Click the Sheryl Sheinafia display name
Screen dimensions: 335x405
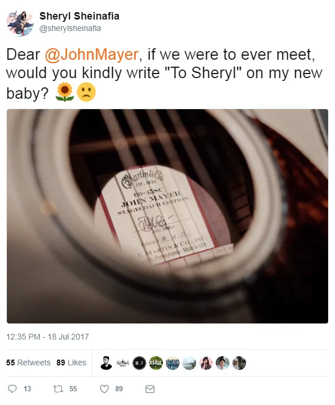[79, 16]
